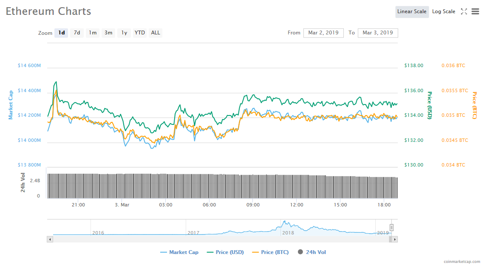Set zoom to 1y

[124, 33]
